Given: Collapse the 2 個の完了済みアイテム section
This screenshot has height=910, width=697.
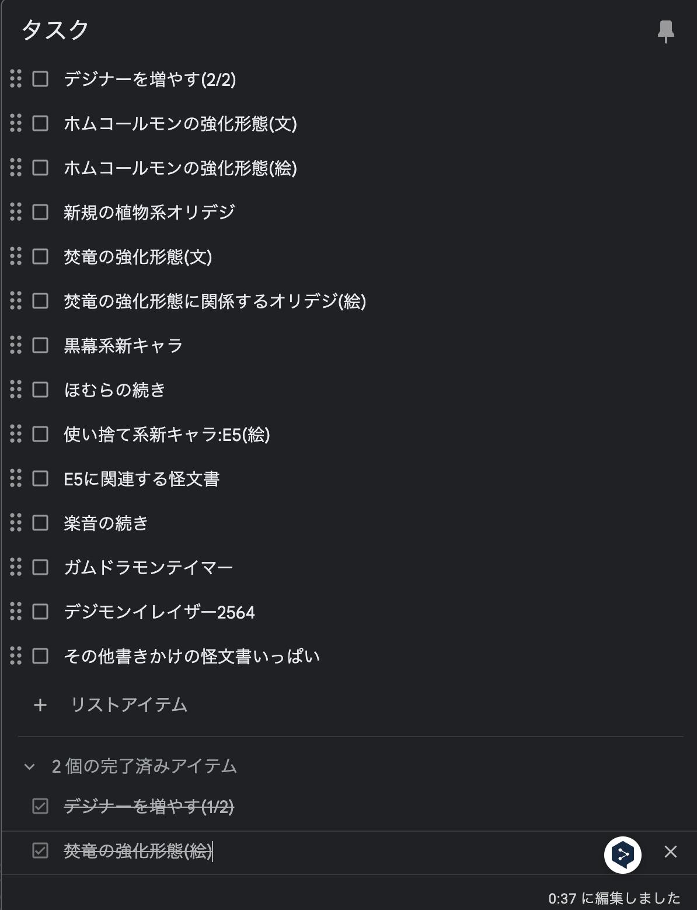Looking at the screenshot, I should coord(30,766).
